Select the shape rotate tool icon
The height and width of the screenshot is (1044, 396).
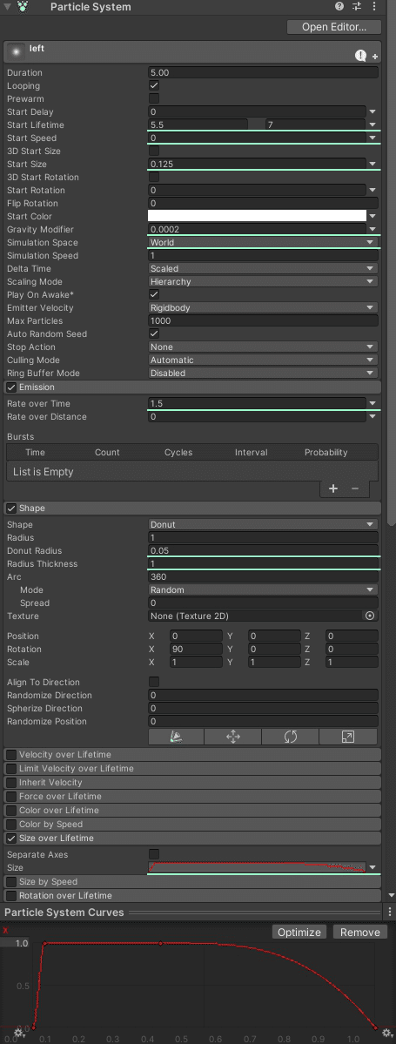290,737
